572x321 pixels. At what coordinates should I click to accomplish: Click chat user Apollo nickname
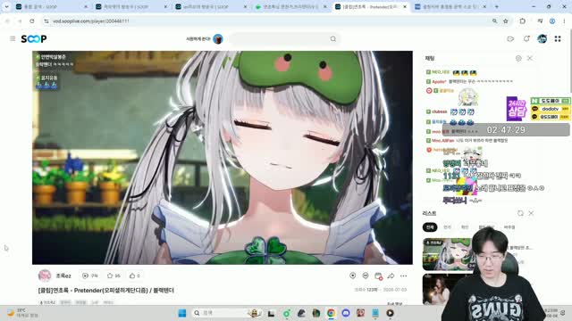(439, 82)
